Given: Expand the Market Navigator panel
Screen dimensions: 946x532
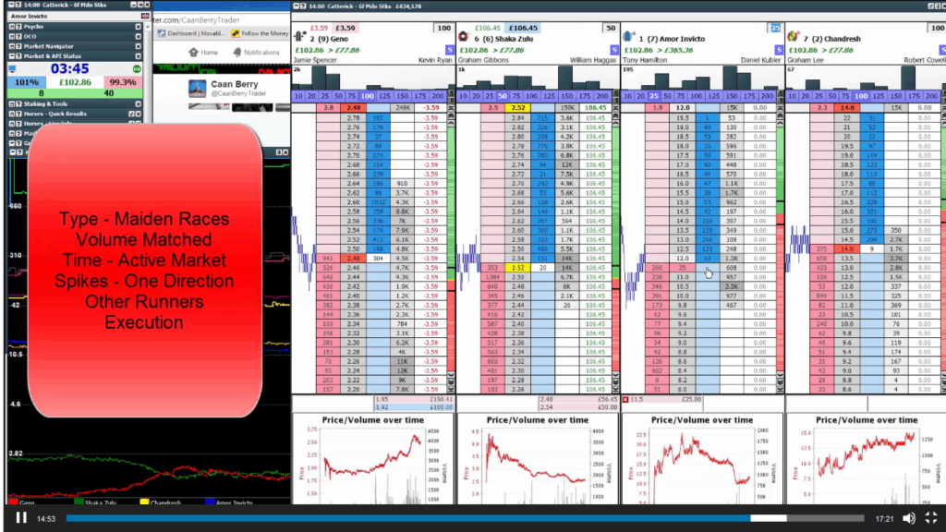Looking at the screenshot, I should 13,45.
